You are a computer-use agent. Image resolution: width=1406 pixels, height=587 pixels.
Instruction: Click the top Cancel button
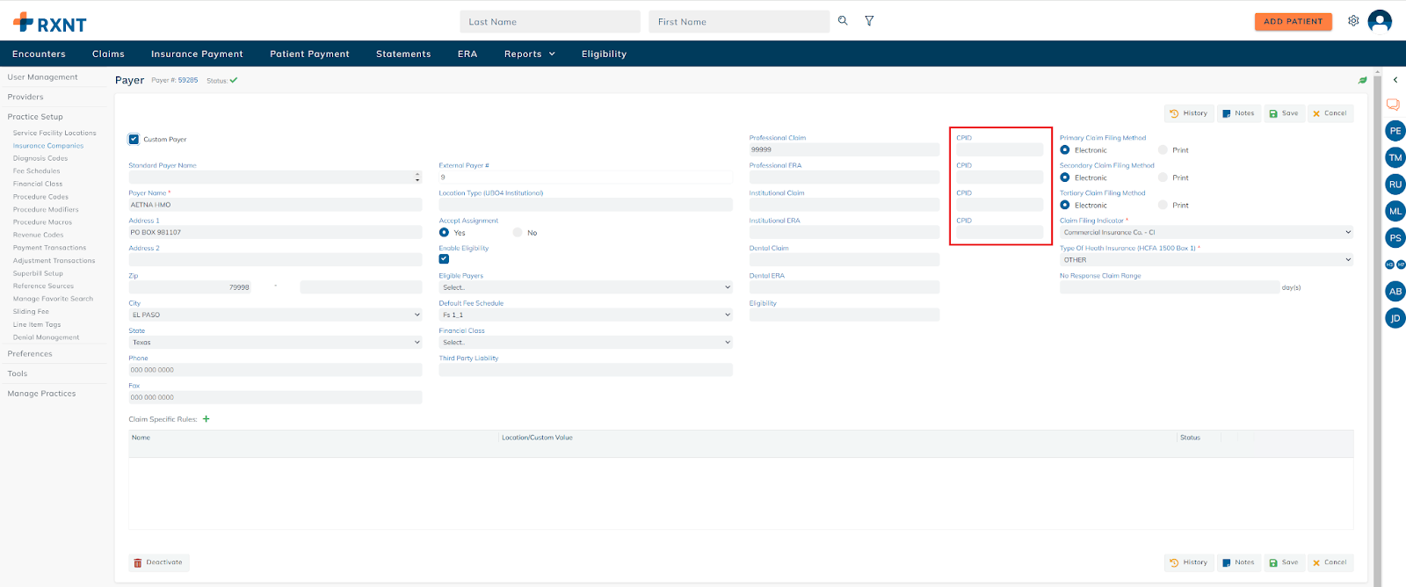pos(1330,113)
